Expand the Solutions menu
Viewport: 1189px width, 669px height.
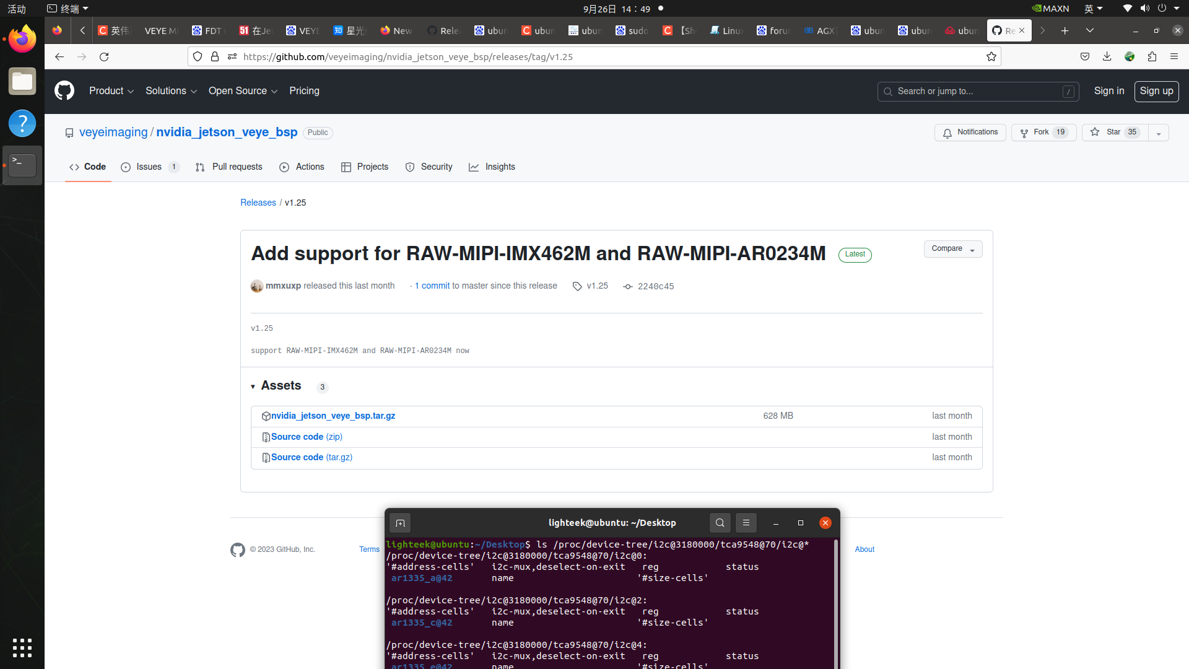171,90
